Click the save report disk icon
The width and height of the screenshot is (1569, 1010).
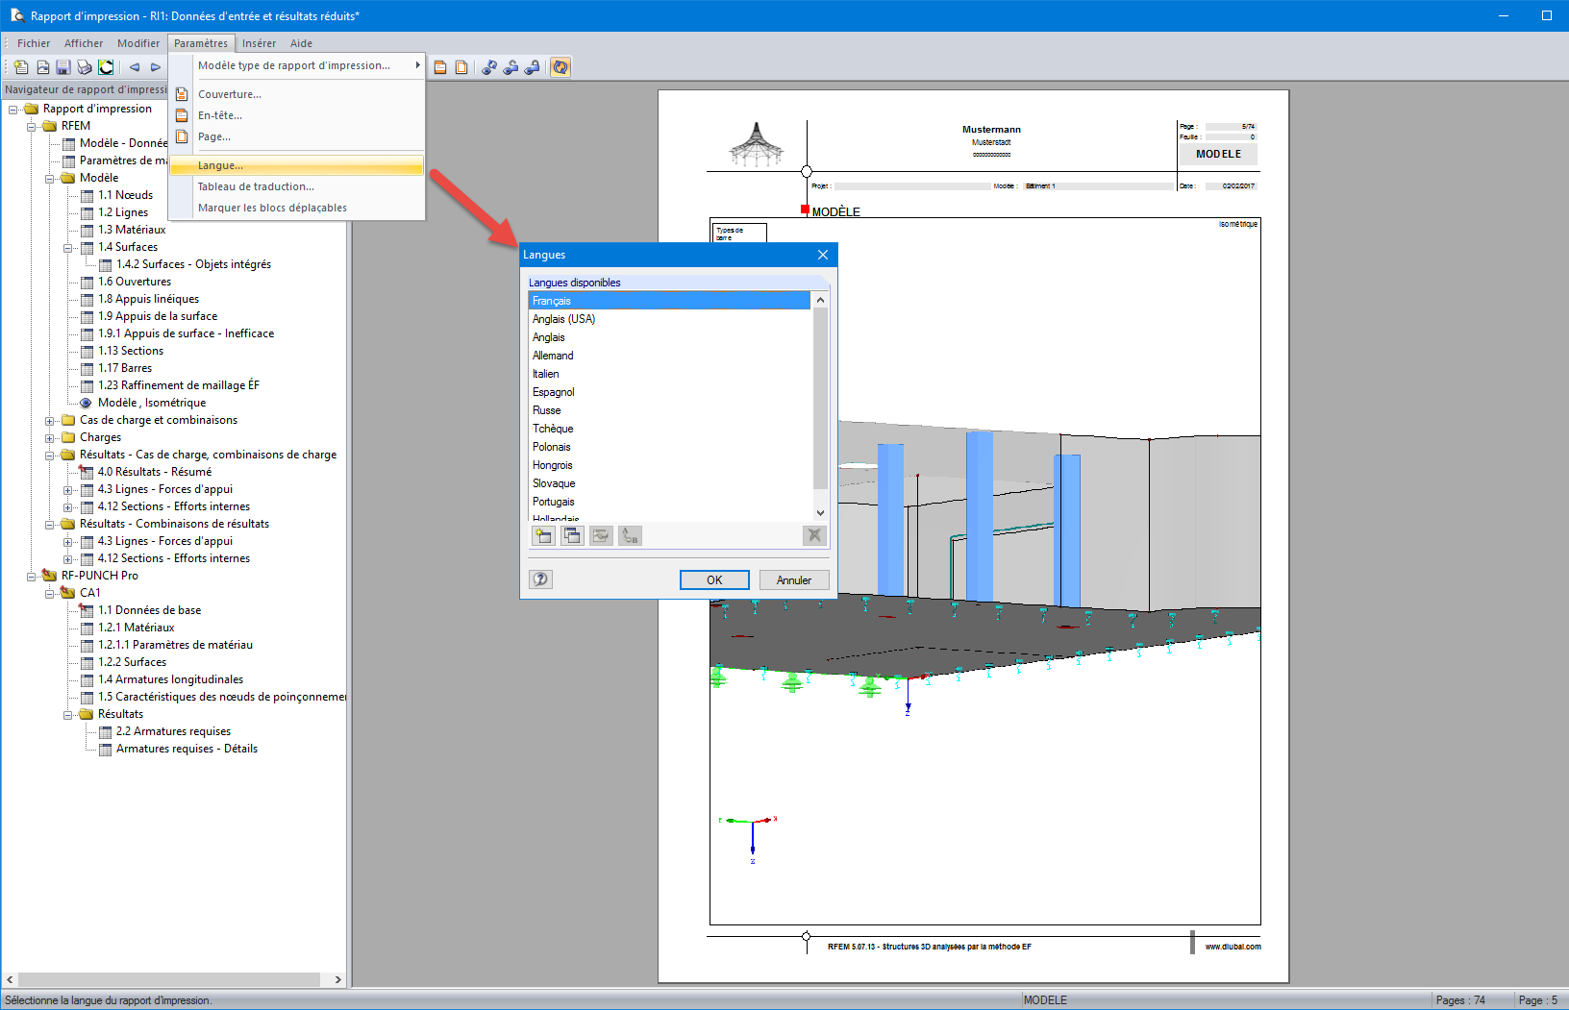63,67
